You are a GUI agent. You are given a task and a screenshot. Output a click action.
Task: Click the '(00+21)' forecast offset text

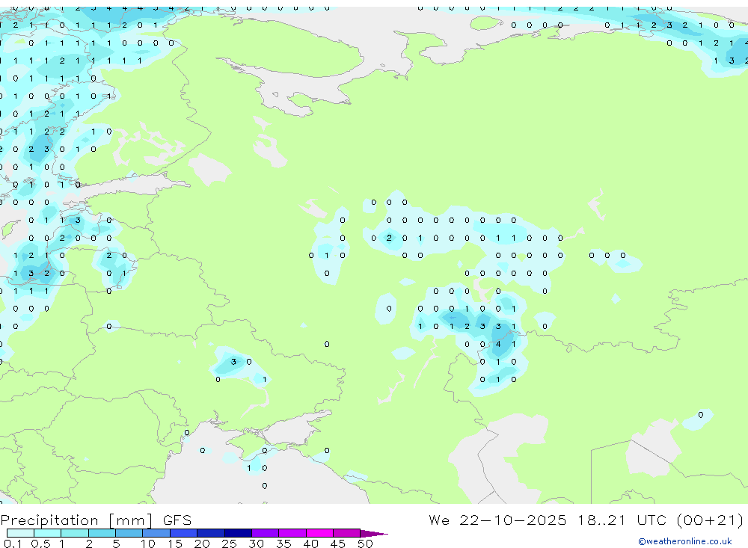(x=710, y=520)
